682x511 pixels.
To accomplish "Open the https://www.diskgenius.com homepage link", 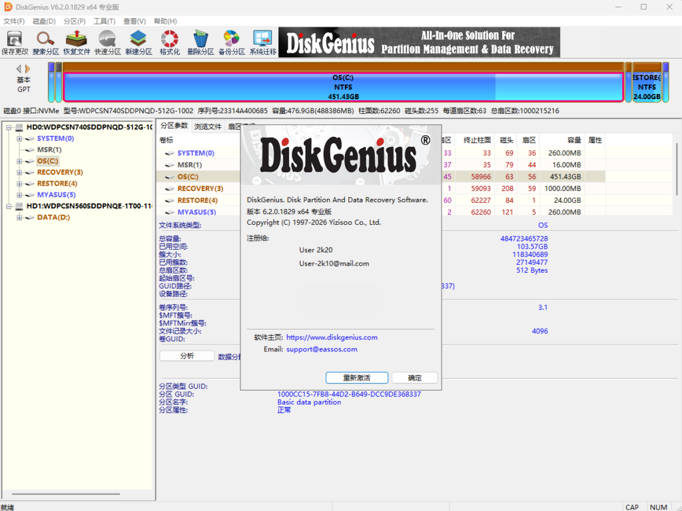I will [332, 337].
